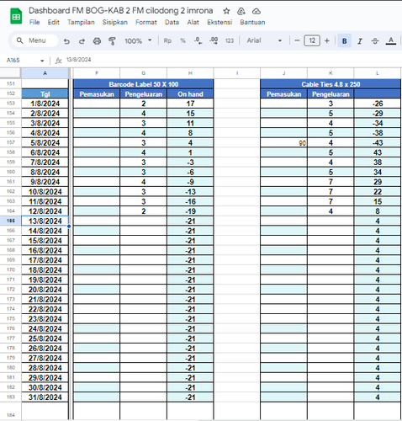Edit the font size field
402x421 pixels.
312,40
